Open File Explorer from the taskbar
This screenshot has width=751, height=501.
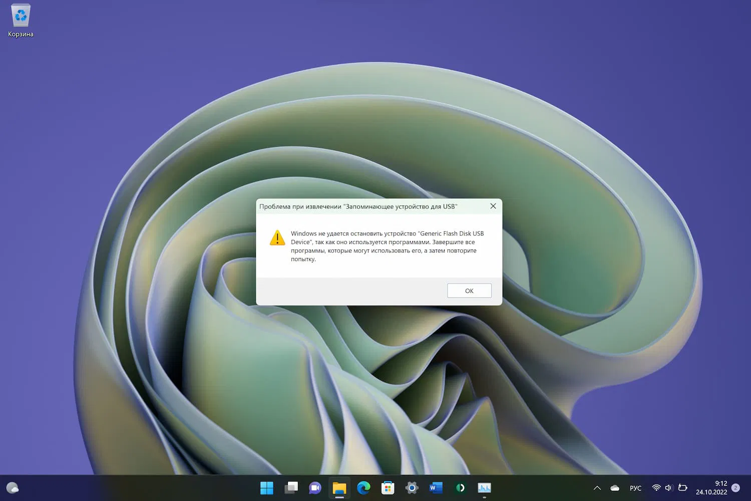pyautogui.click(x=339, y=487)
